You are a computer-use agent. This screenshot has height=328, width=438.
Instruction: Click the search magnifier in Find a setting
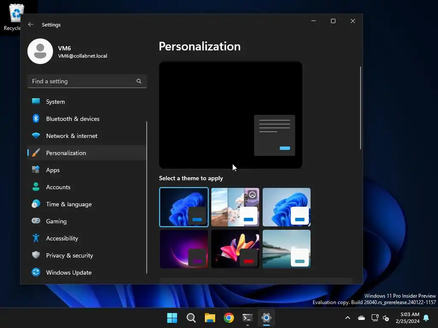139,81
